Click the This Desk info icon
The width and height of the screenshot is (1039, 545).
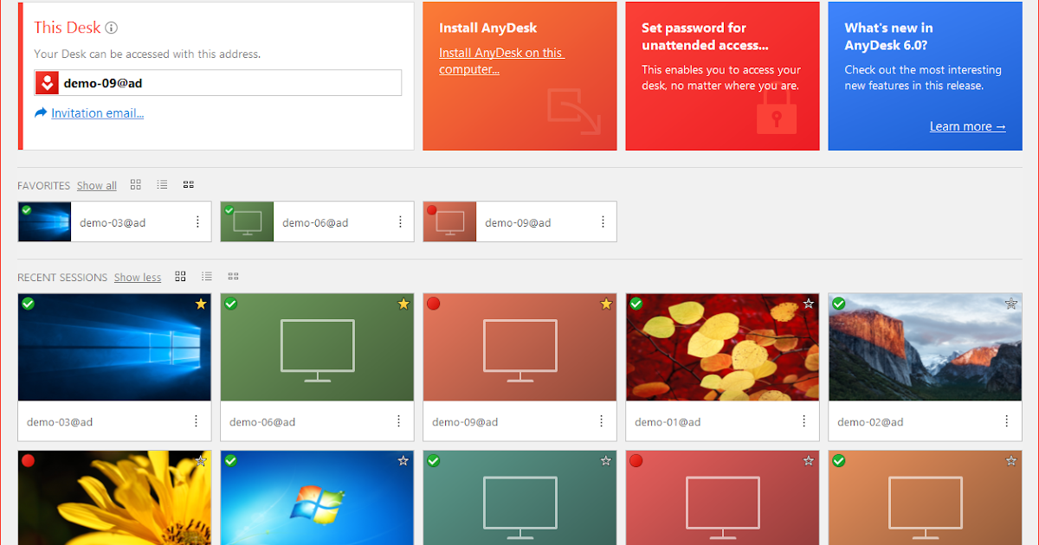(x=111, y=28)
